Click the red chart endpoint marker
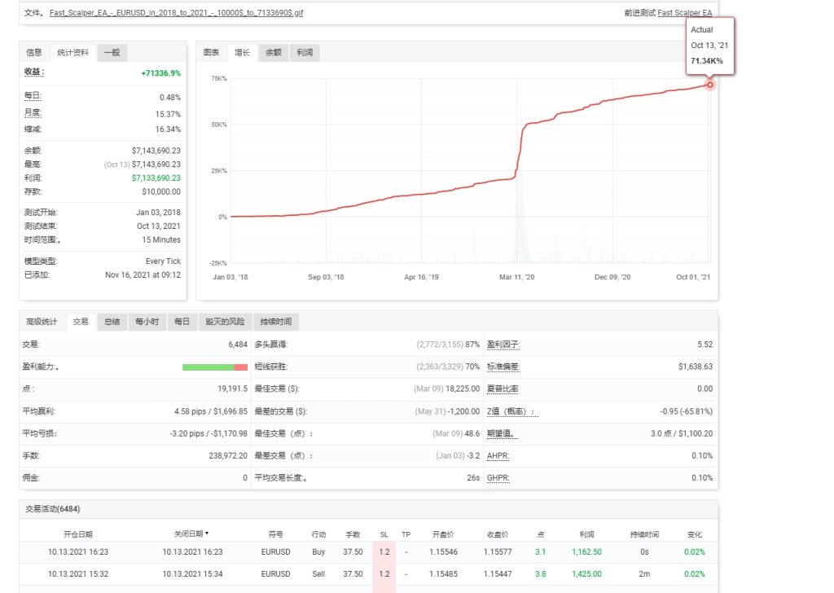Viewport: 834px width, 593px height. coord(709,85)
